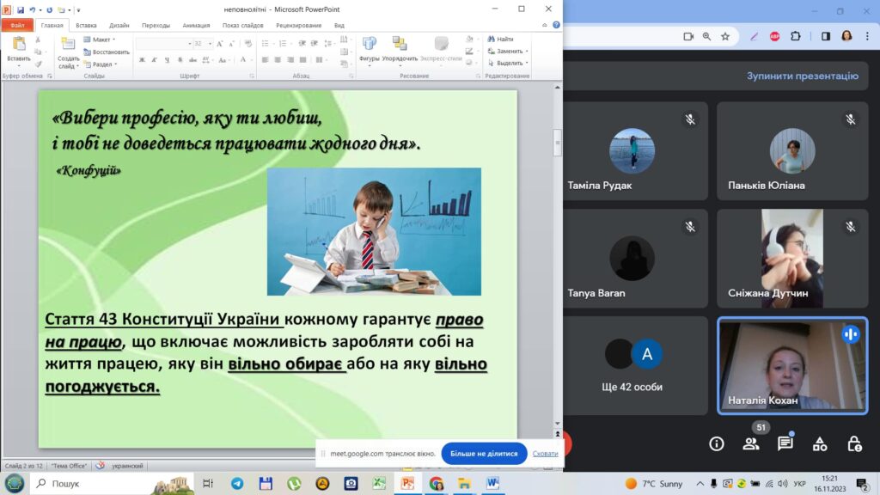The height and width of the screenshot is (495, 880).
Task: Open the Meet chat panel icon
Action: (x=785, y=443)
